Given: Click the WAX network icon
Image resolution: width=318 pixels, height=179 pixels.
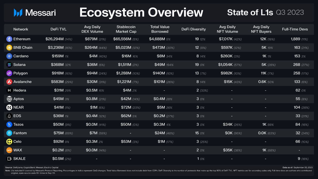Looking at the screenshot, I should pos(9,150).
